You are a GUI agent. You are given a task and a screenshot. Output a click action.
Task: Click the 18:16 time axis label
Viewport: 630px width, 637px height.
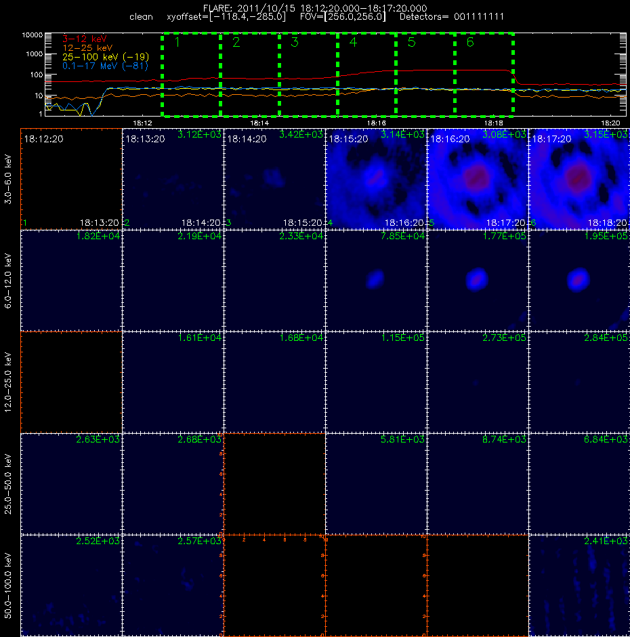tap(376, 123)
